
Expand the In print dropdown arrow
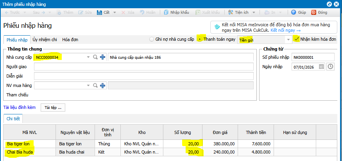point(280,13)
